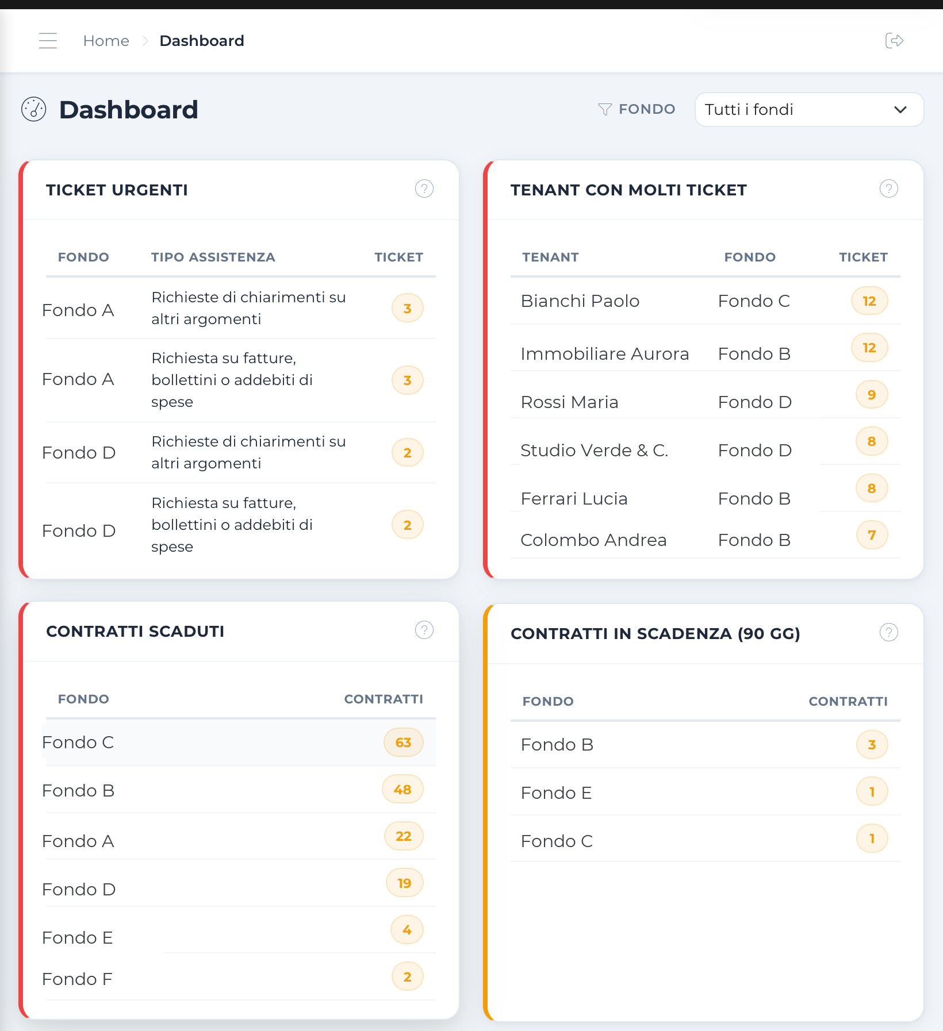Open help for Contratti in Scadenza card
The image size is (943, 1031).
pos(889,632)
